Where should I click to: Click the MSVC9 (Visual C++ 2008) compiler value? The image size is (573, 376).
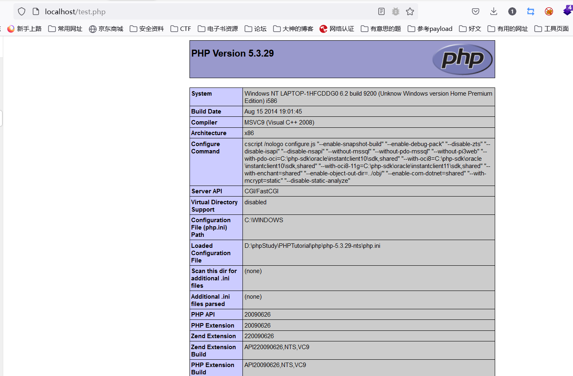279,122
